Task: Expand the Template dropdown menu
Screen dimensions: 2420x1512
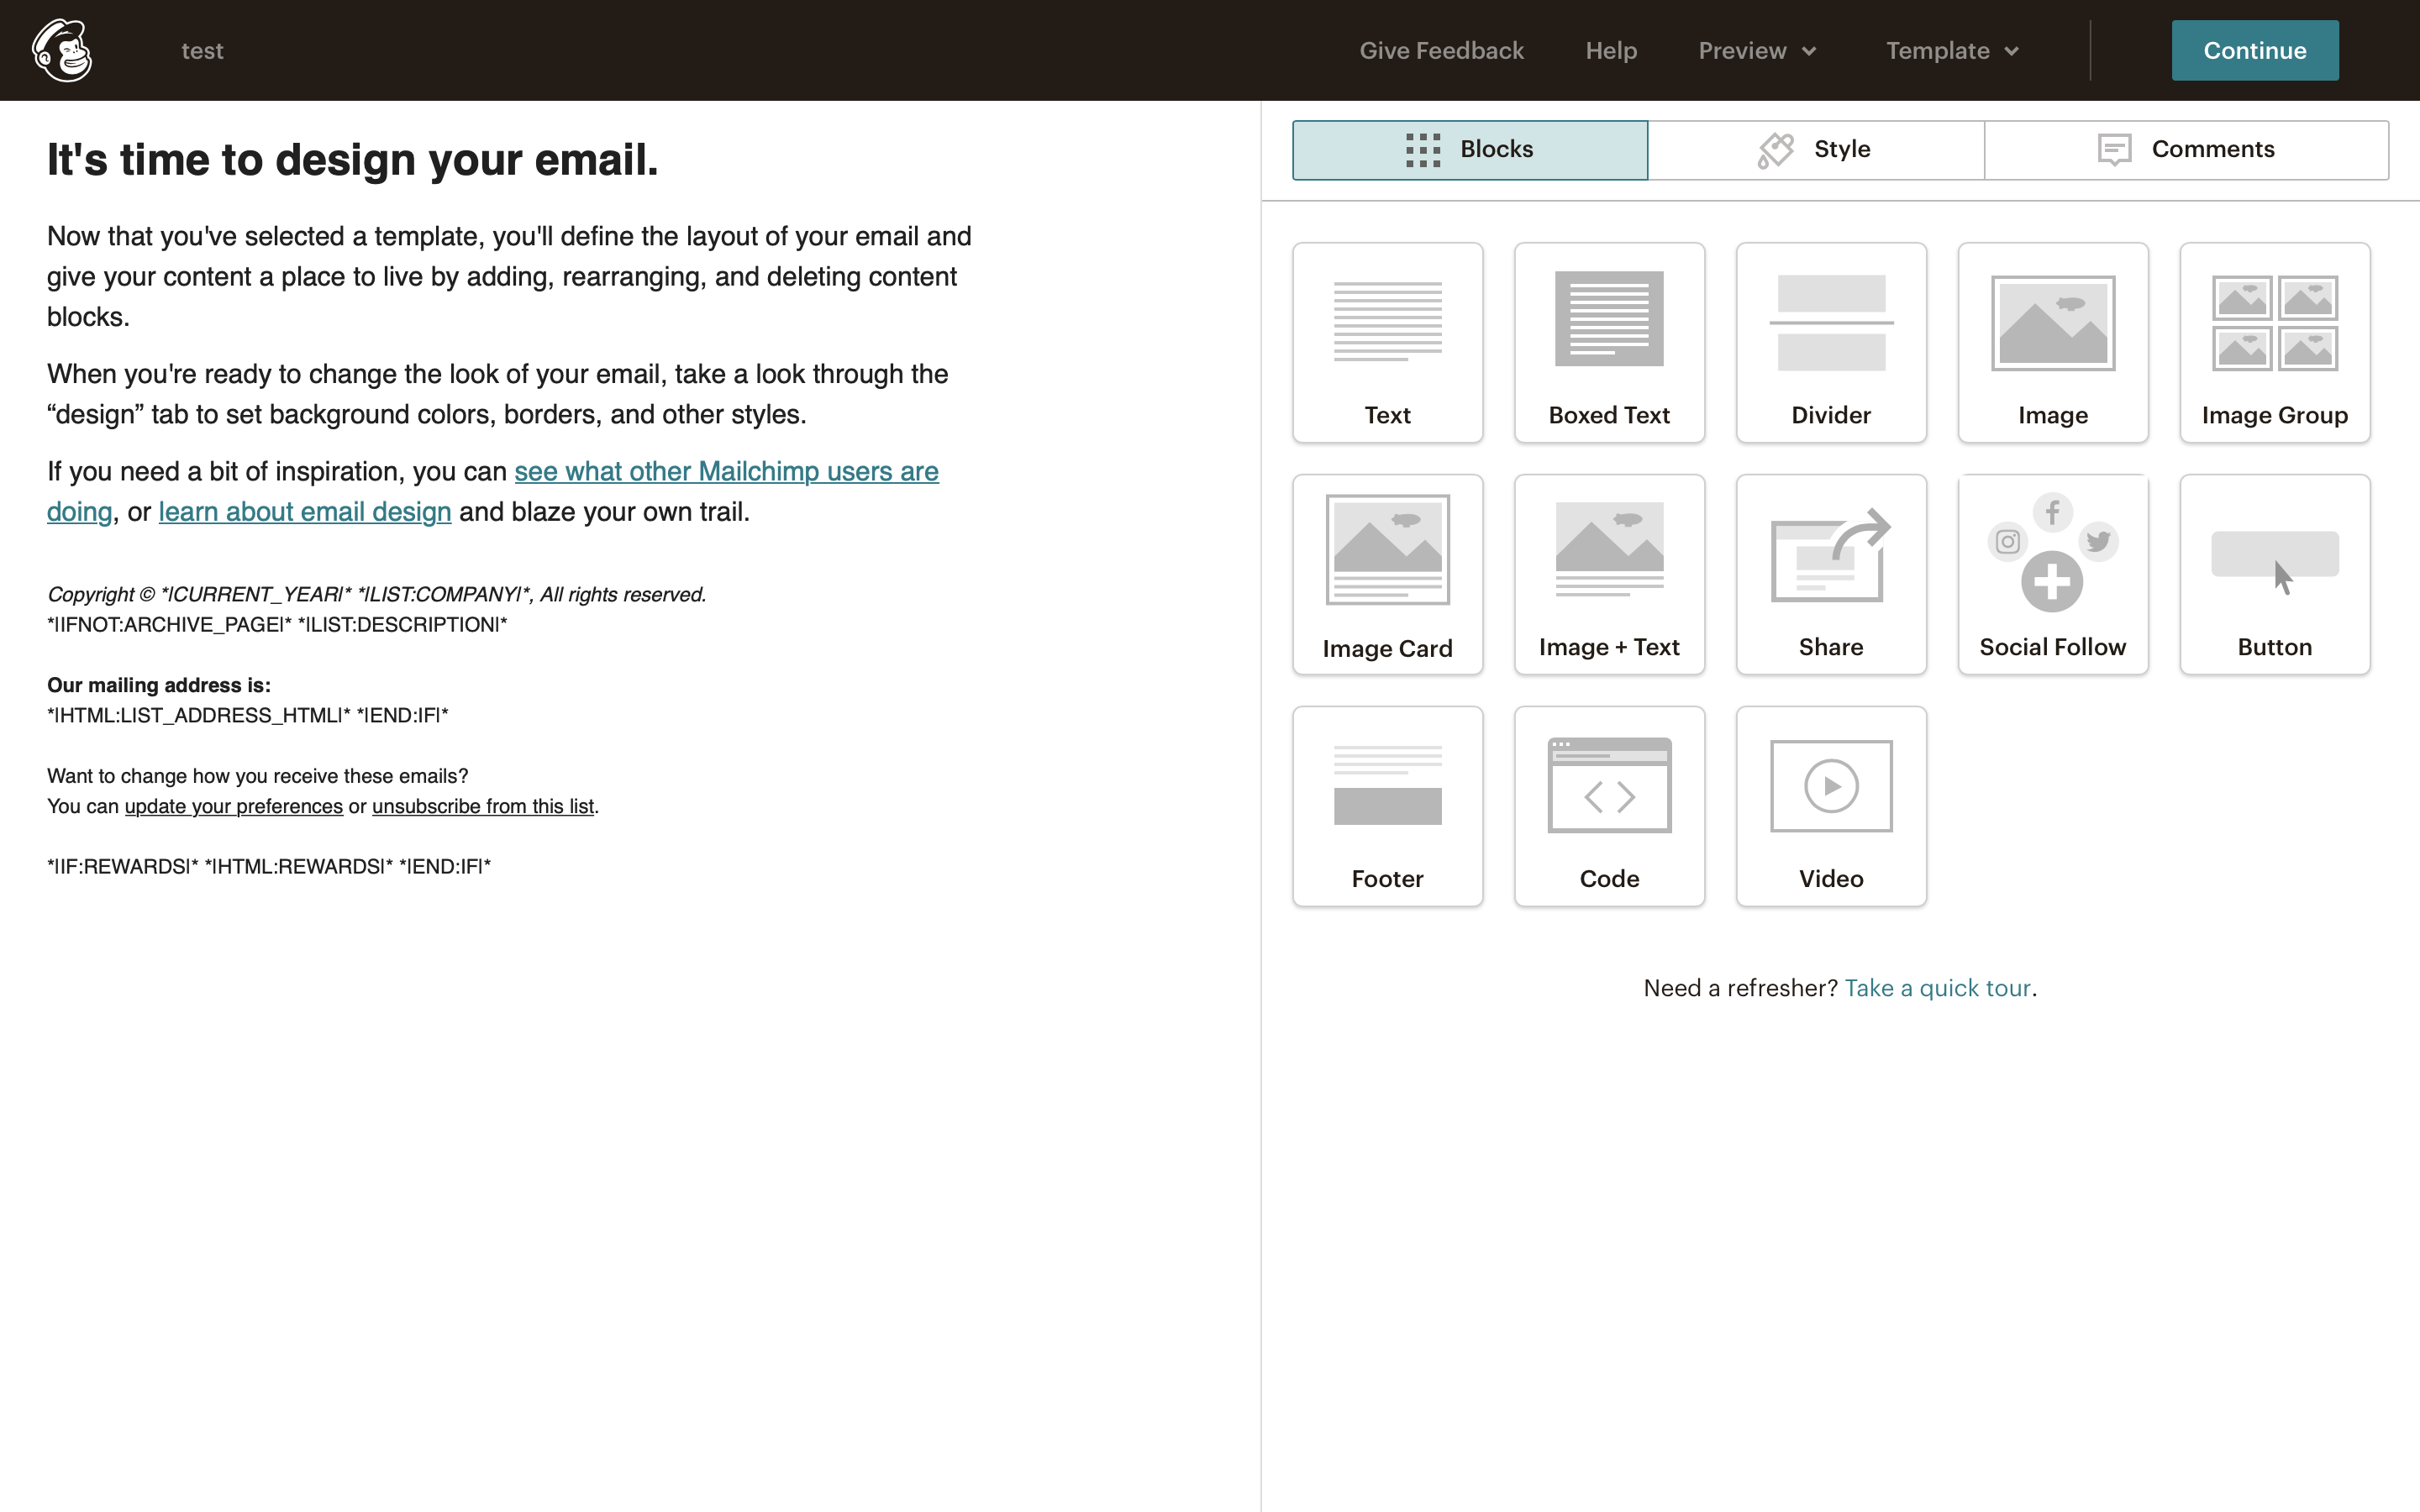Action: [x=1952, y=51]
